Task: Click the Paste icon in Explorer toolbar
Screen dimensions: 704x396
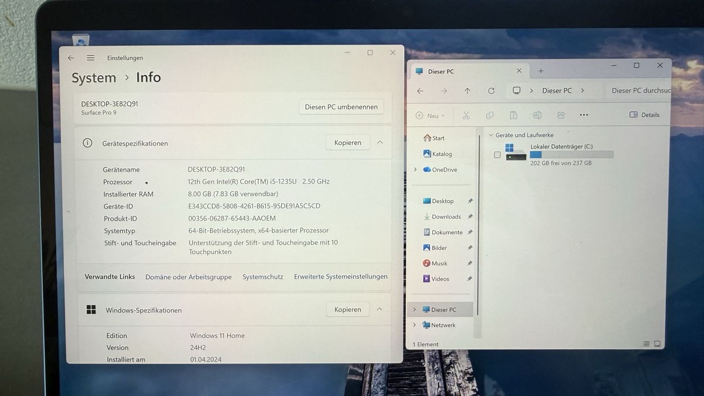Action: tap(513, 116)
